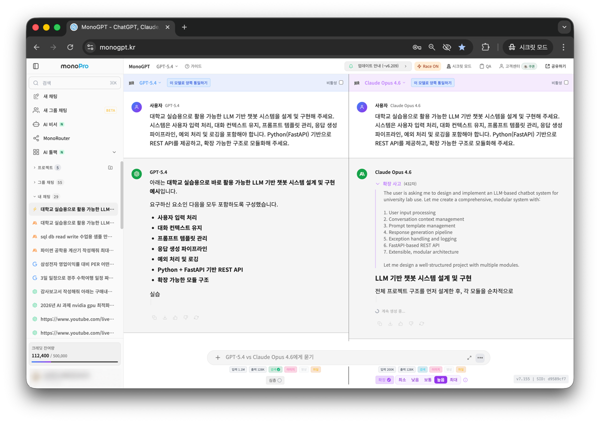600x423 pixels.
Task: Toggle 비활성 checkbox in the GPT-5.4 panel
Action: (341, 83)
